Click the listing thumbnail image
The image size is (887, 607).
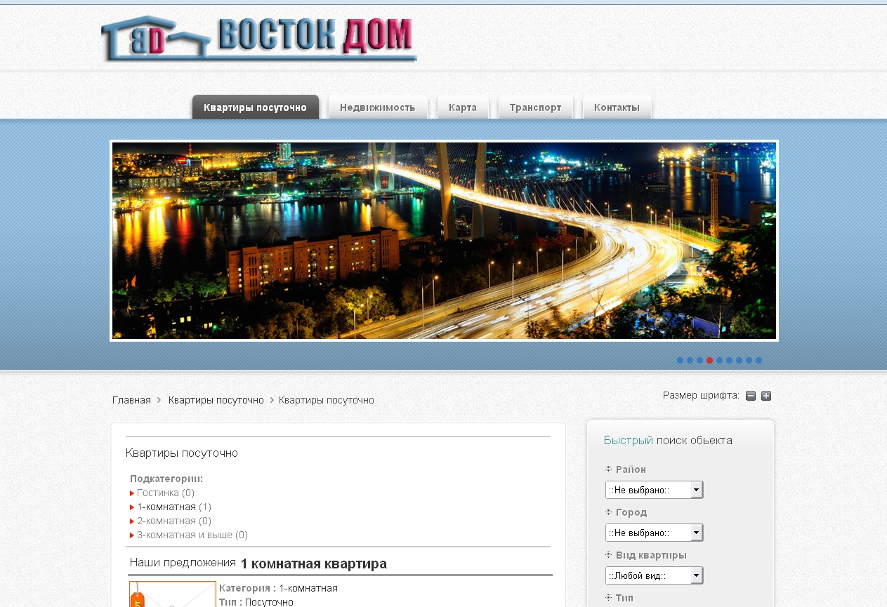click(173, 594)
